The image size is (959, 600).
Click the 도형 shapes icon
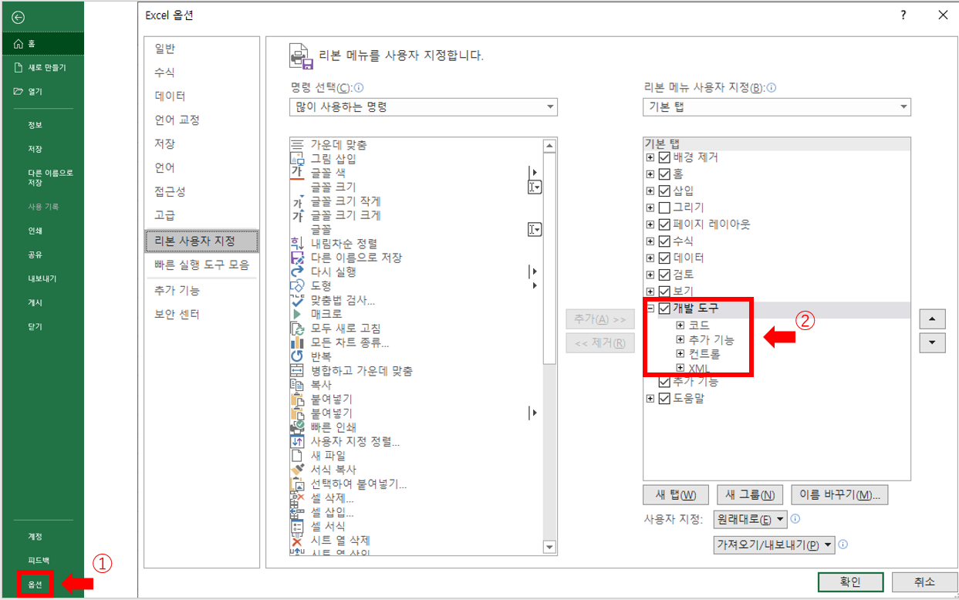click(297, 286)
